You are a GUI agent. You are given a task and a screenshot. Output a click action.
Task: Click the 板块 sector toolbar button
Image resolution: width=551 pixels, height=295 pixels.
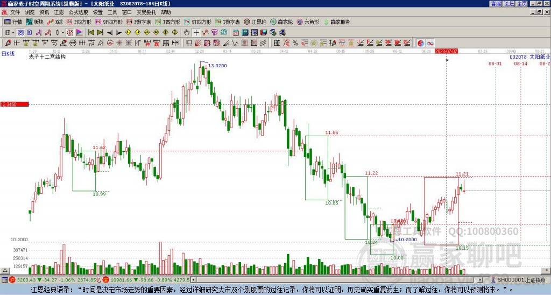tap(35, 22)
